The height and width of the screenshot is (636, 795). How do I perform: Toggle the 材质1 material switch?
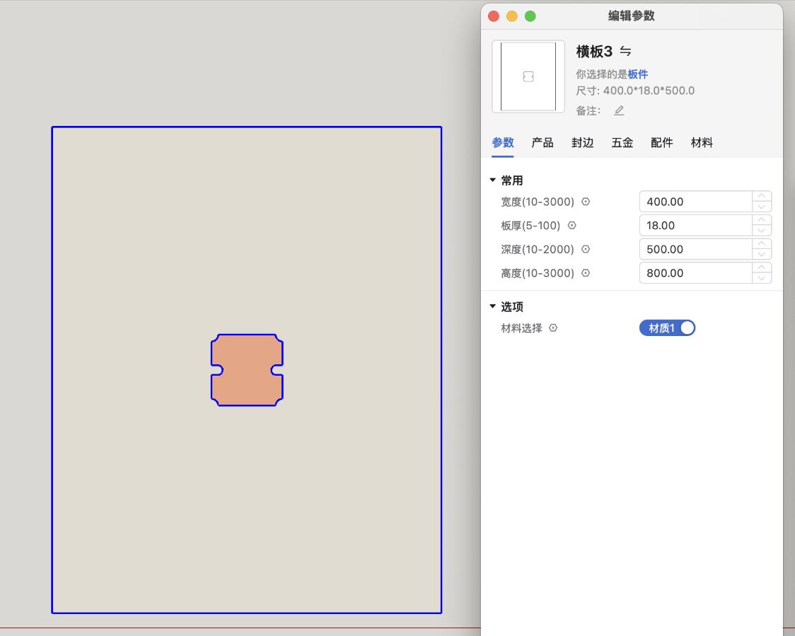[667, 328]
